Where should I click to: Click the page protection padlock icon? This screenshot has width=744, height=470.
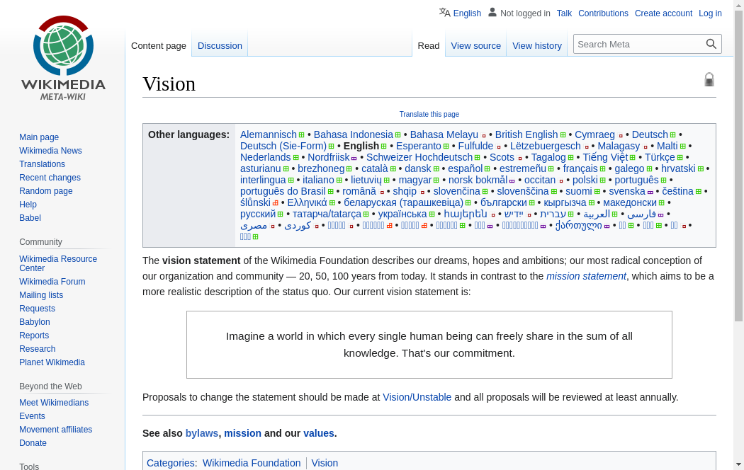point(709,80)
